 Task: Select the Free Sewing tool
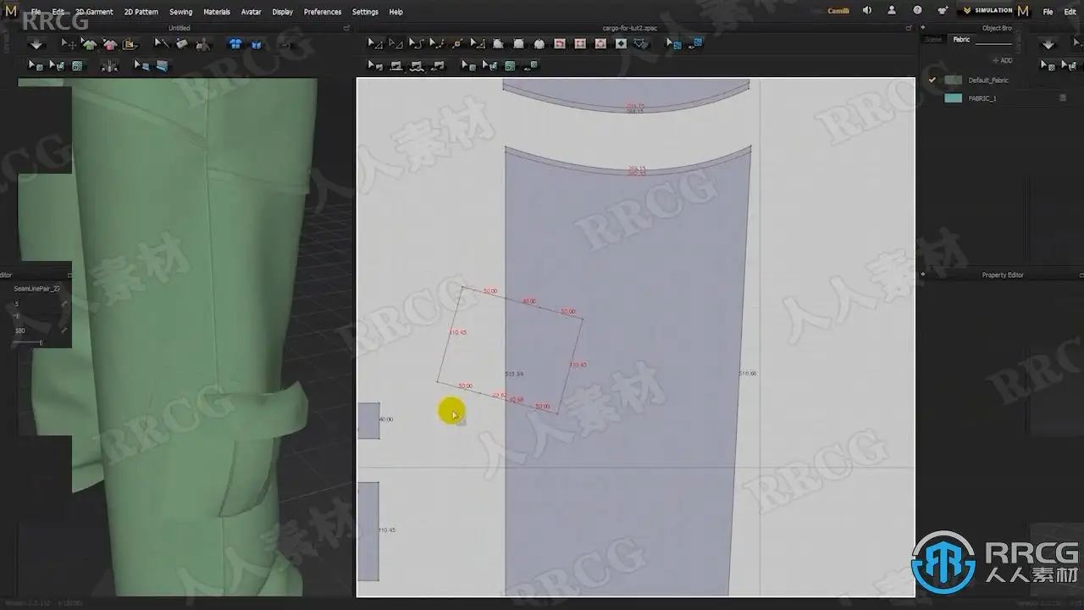[x=416, y=65]
